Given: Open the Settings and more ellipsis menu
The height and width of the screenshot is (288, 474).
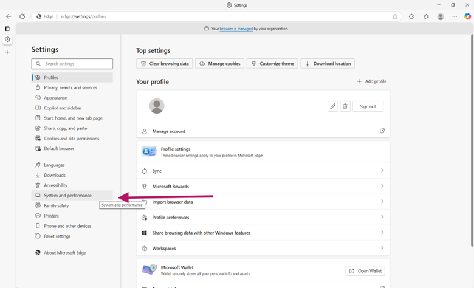Looking at the screenshot, I should (x=454, y=16).
